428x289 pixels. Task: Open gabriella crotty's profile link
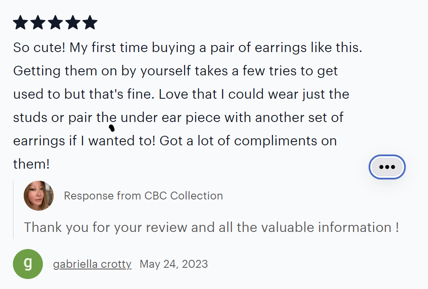click(92, 264)
